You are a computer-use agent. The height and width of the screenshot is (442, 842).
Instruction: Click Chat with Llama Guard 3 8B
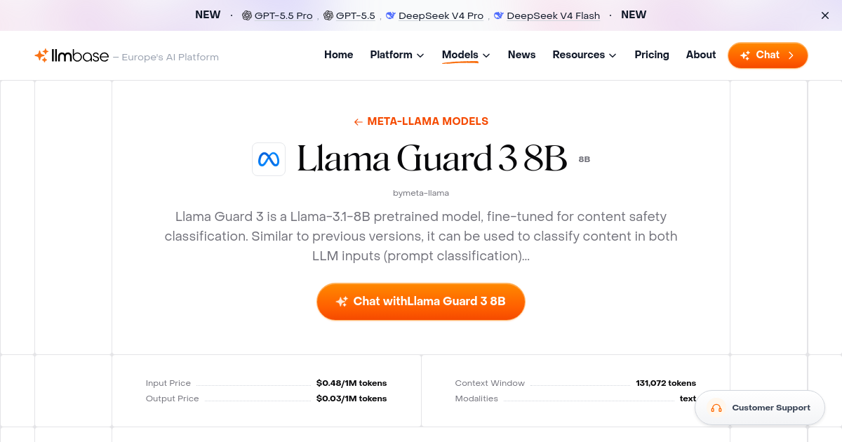coord(421,302)
